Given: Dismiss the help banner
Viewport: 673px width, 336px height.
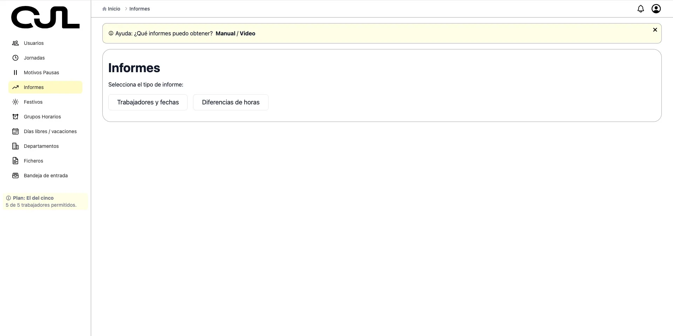Looking at the screenshot, I should 655,30.
